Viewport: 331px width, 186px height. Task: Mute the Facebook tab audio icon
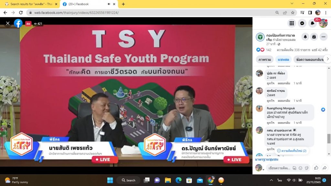[x=109, y=4]
